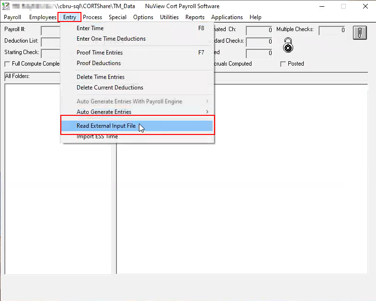Close the NuView Cort Payroll window

pos(365,6)
